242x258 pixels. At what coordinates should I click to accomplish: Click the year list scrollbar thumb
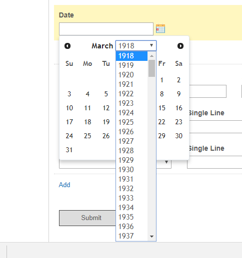(x=151, y=68)
